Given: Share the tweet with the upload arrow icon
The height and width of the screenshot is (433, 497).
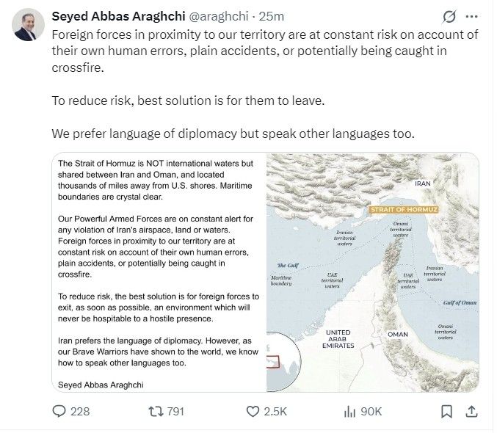Looking at the screenshot, I should [x=471, y=412].
